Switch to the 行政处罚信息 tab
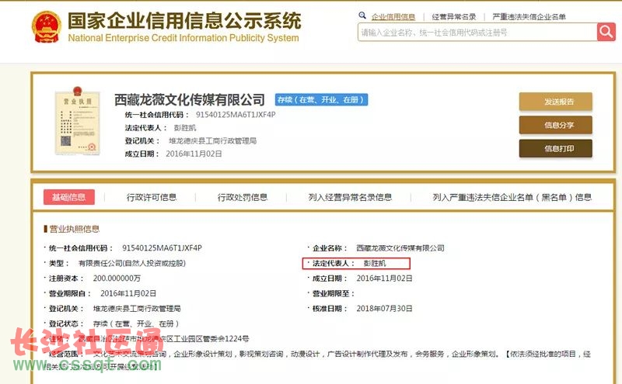Screen dimensions: 622x384 coord(243,197)
